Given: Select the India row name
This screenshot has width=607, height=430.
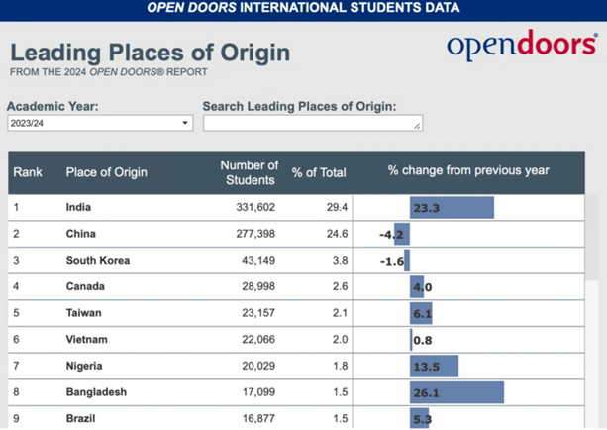Looking at the screenshot, I should (78, 207).
